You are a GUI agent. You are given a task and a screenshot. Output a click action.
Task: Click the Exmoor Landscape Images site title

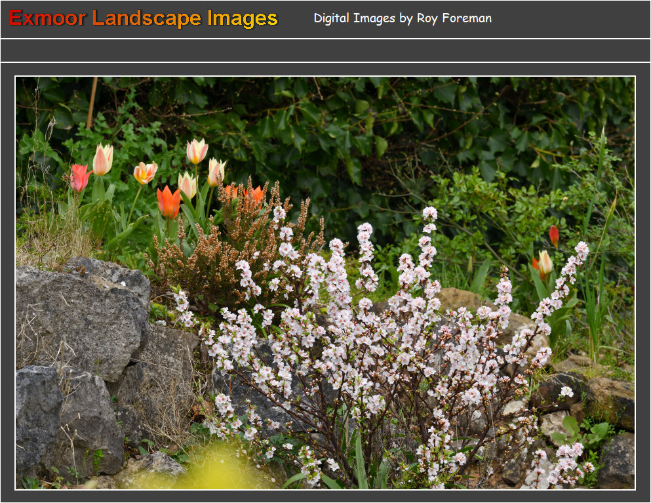144,18
